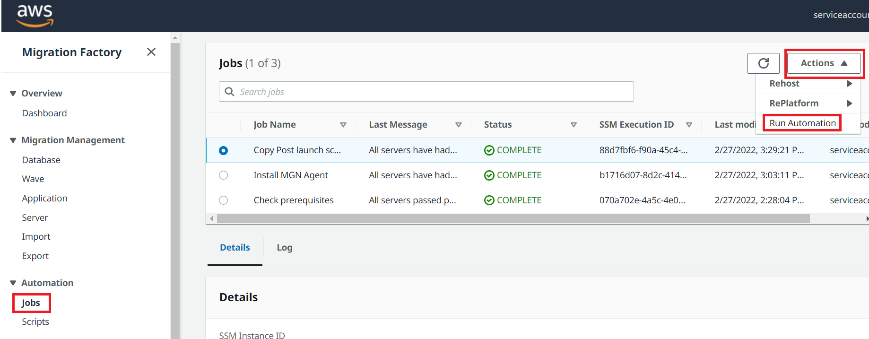Screen dimensions: 869x339
Task: Sort by Job Name column arrow
Action: [x=343, y=125]
